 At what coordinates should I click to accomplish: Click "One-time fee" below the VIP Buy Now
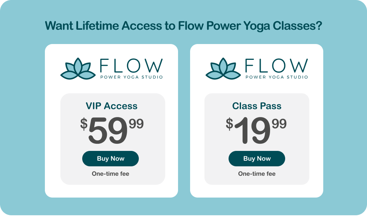[x=111, y=174]
